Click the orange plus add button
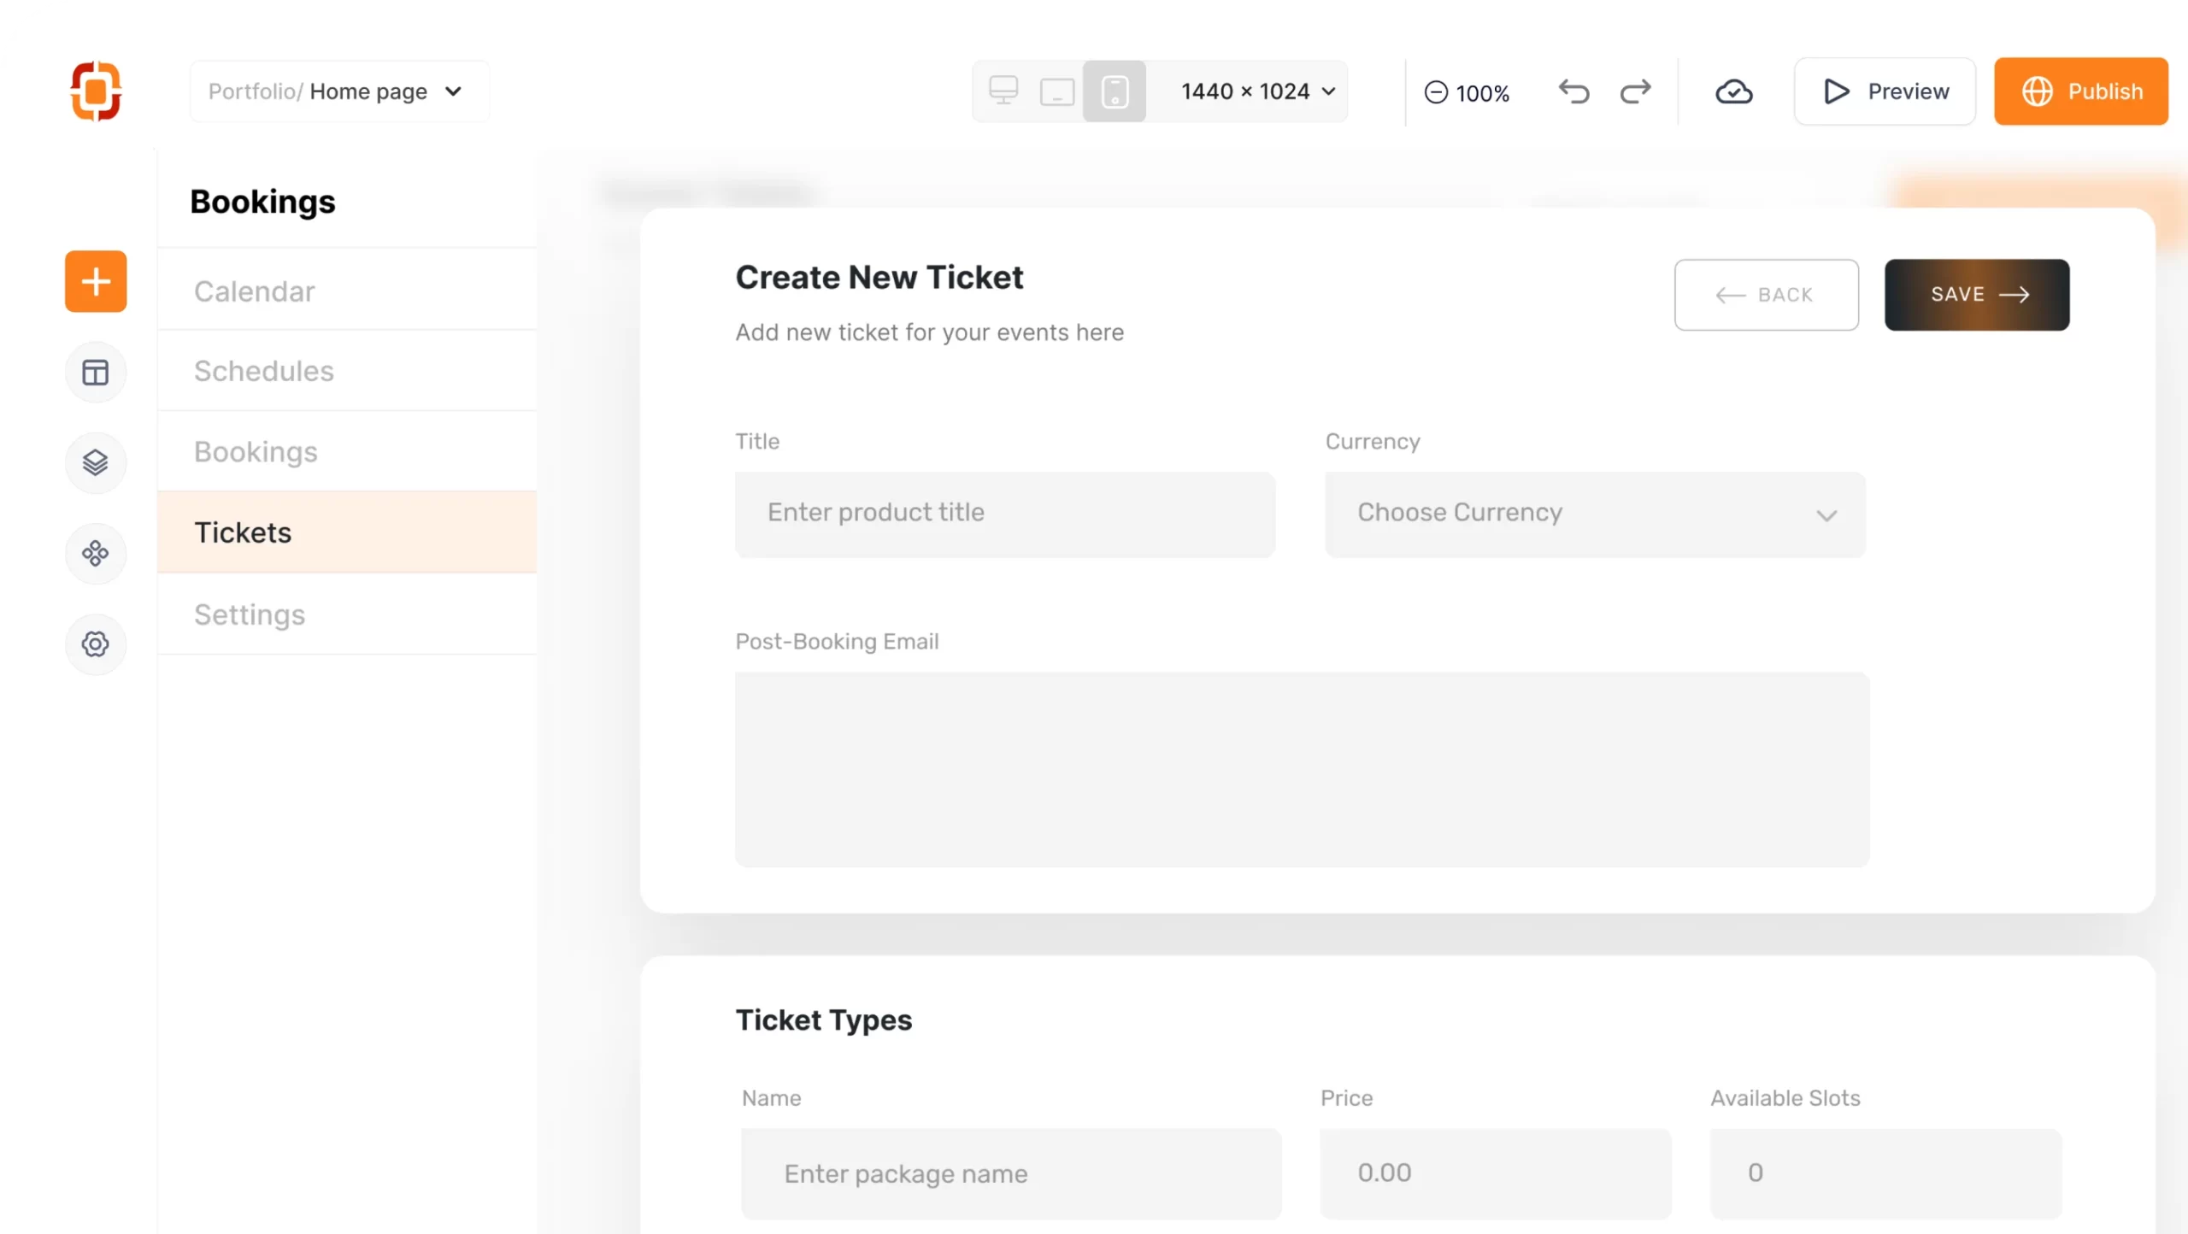 pyautogui.click(x=96, y=281)
